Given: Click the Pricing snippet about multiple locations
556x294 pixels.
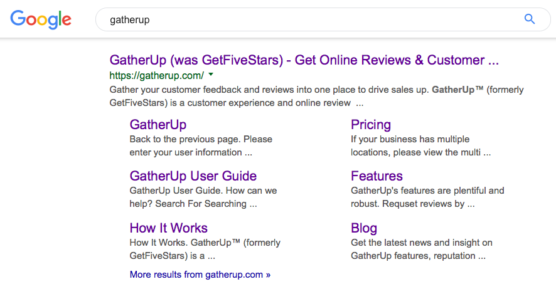Looking at the screenshot, I should [420, 145].
